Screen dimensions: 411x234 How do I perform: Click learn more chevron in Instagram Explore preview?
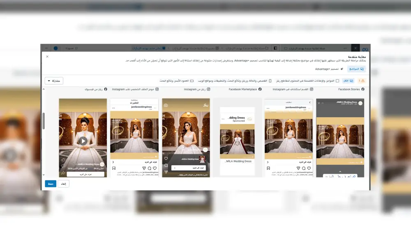268,162
